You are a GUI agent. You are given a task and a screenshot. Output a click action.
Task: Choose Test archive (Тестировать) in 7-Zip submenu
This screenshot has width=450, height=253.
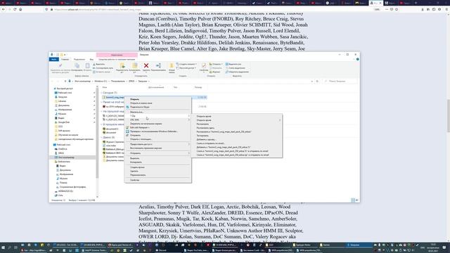(x=237, y=136)
